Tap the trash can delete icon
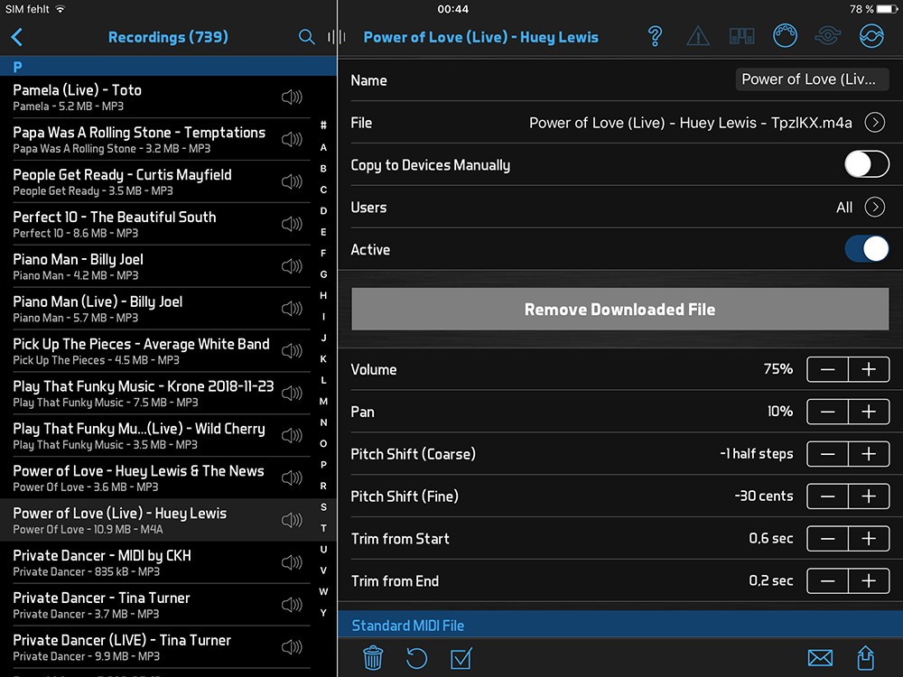 coord(373,657)
